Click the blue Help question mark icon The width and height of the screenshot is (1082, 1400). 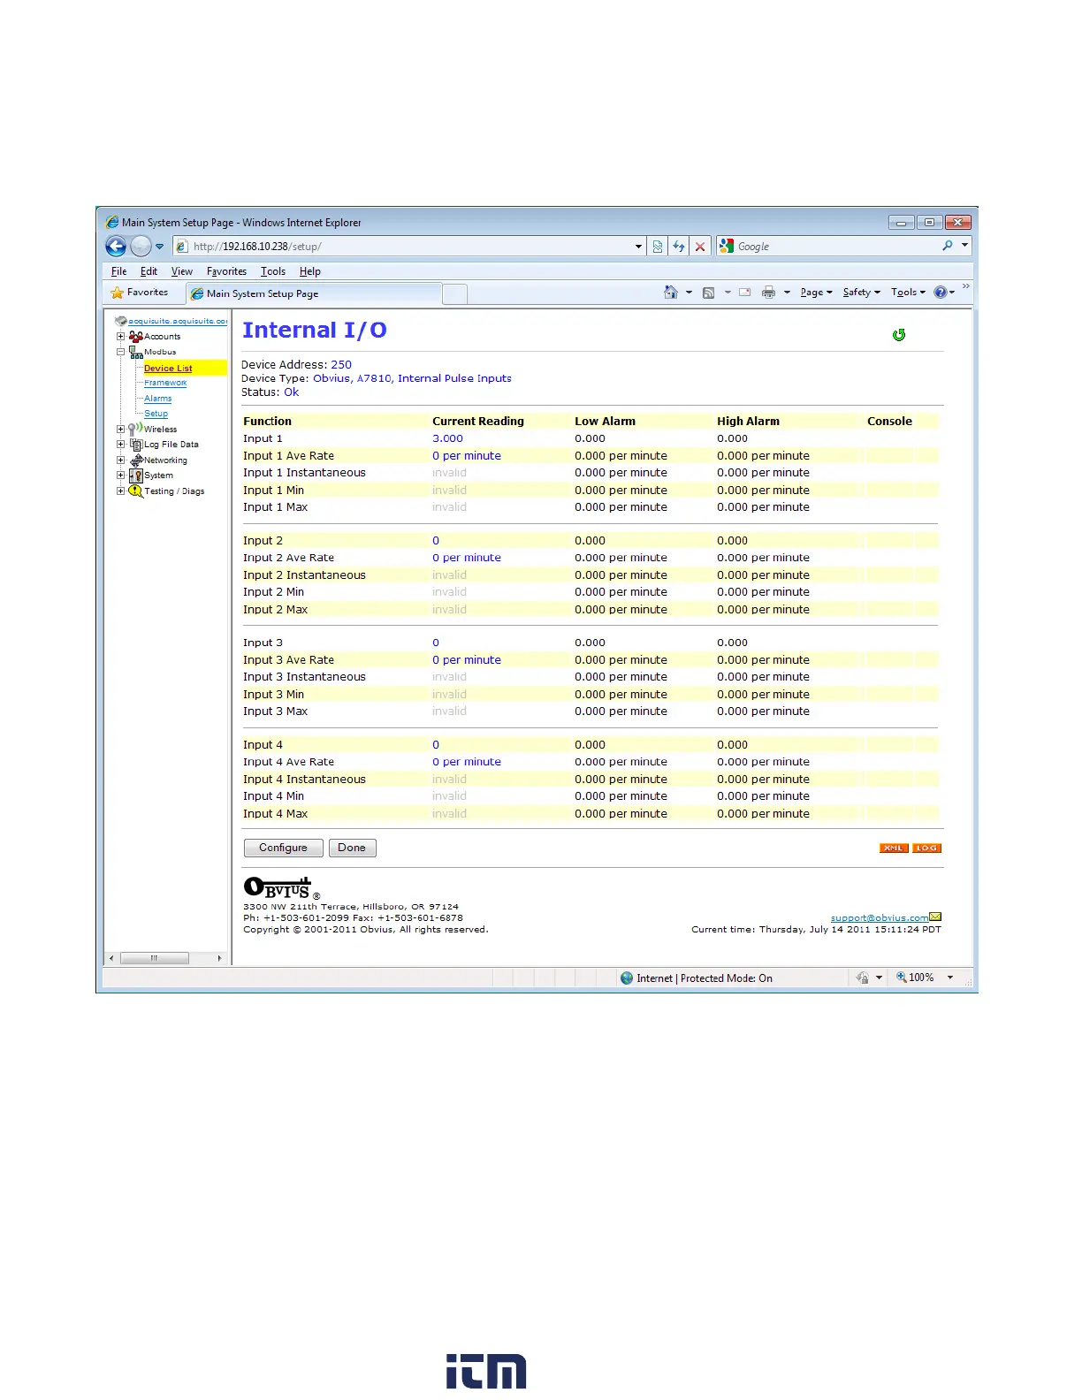click(941, 293)
